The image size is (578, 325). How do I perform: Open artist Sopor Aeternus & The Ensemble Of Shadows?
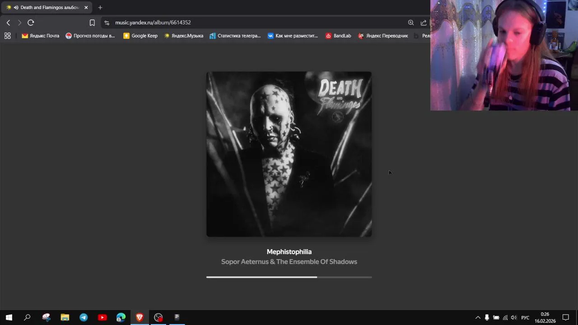click(289, 262)
